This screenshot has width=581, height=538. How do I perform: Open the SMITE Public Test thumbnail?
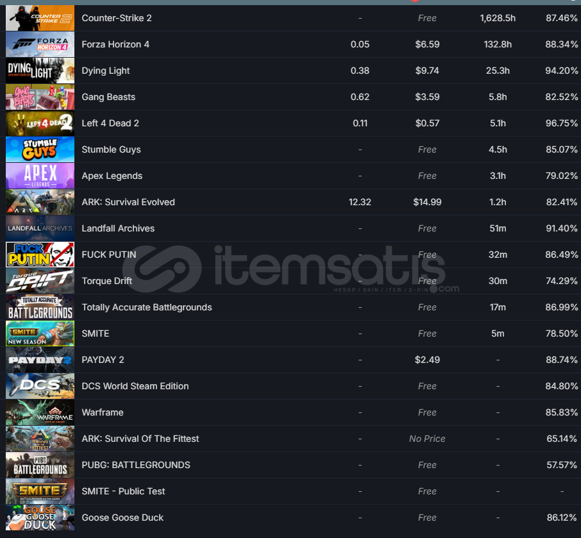pos(40,492)
